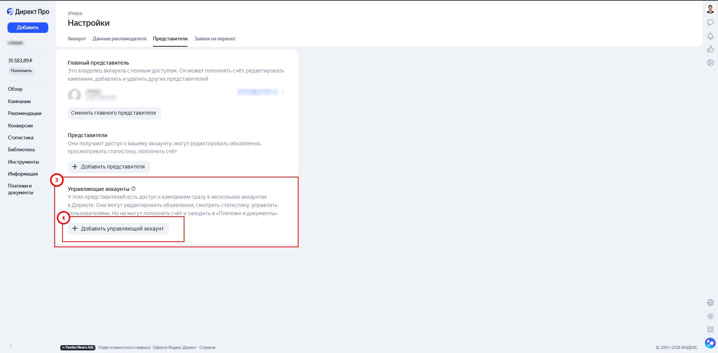Screen dimensions: 718x353
Task: Switch to Данные рекламодателя tab
Action: pyautogui.click(x=119, y=39)
